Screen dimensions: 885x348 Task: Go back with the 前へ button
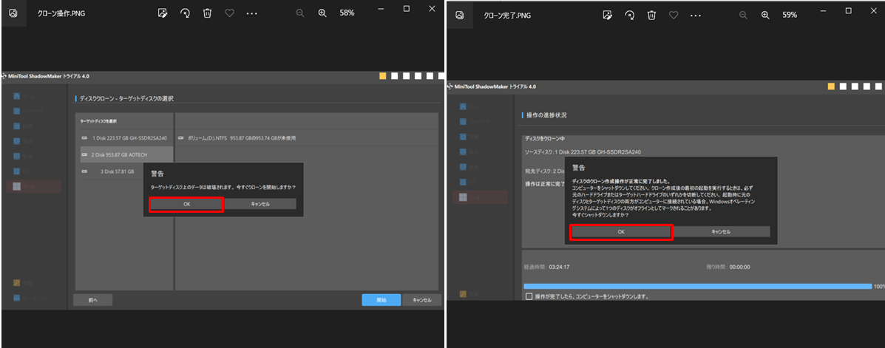point(93,300)
